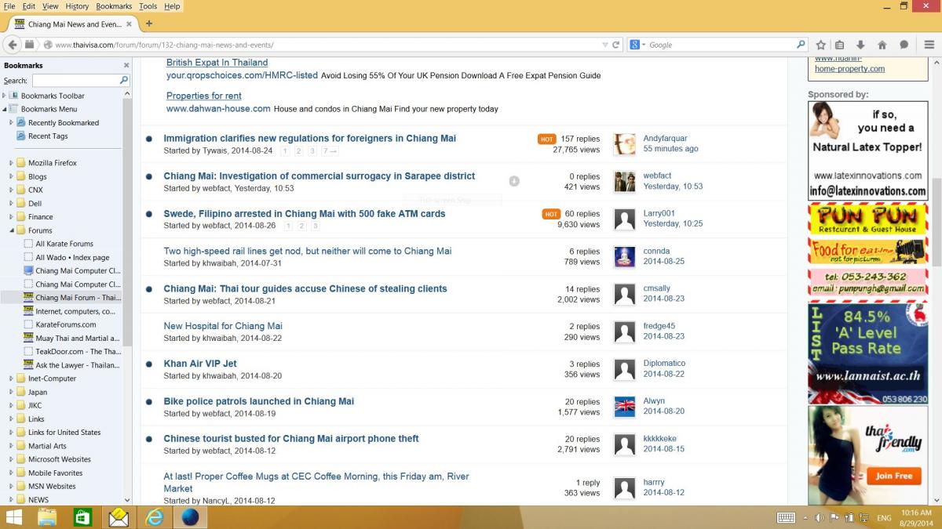Click the magnifier in the Google search box

tap(801, 45)
